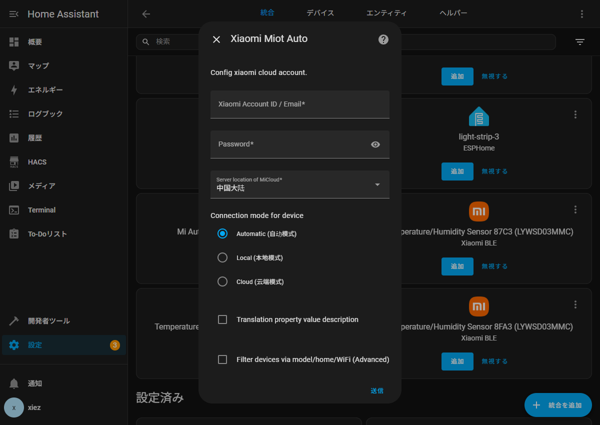The image size is (600, 425).
Task: Open three-dot menu on light-strip-3 card
Action: 575,114
